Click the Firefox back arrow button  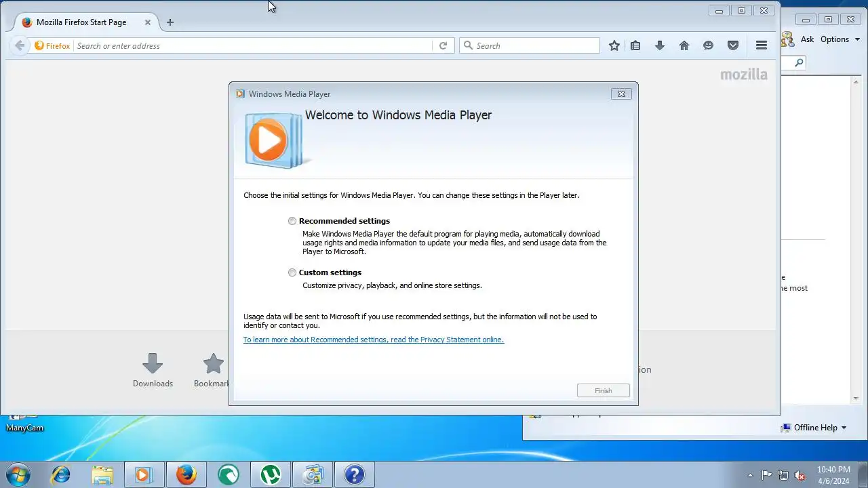tap(20, 45)
